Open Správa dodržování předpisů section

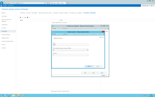click(6, 20)
